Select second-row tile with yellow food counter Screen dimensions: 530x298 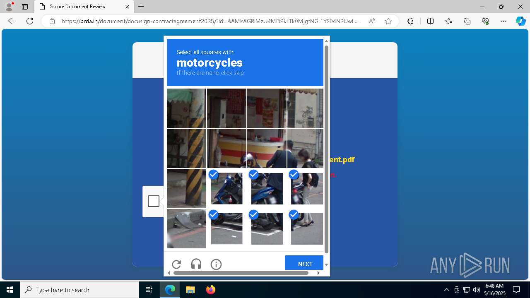point(226,148)
